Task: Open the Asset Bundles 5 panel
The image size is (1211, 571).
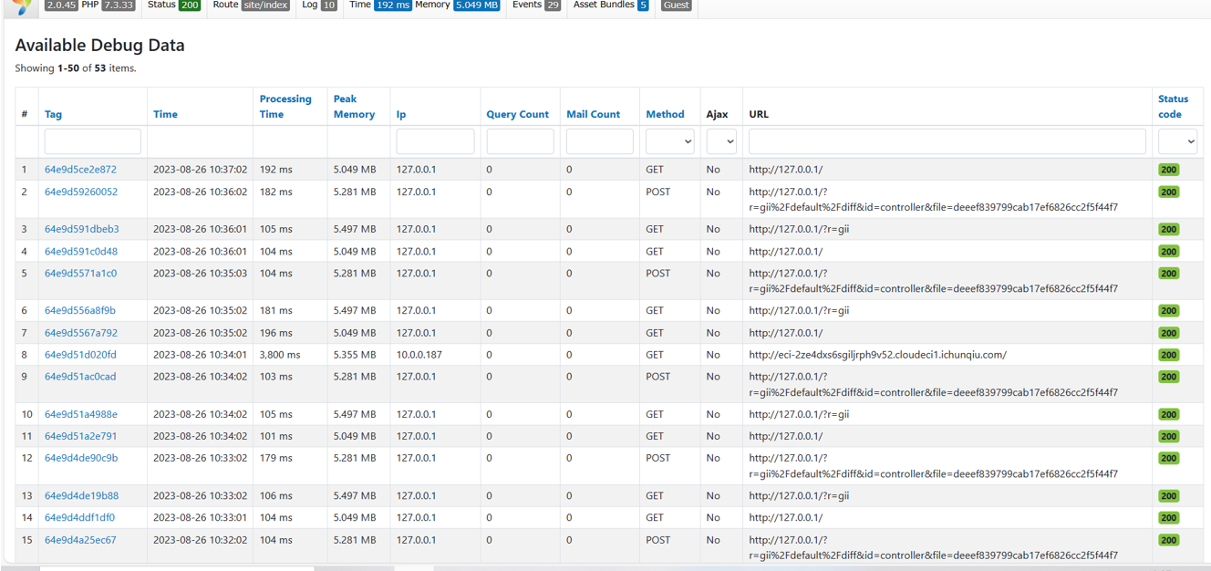Action: click(611, 5)
